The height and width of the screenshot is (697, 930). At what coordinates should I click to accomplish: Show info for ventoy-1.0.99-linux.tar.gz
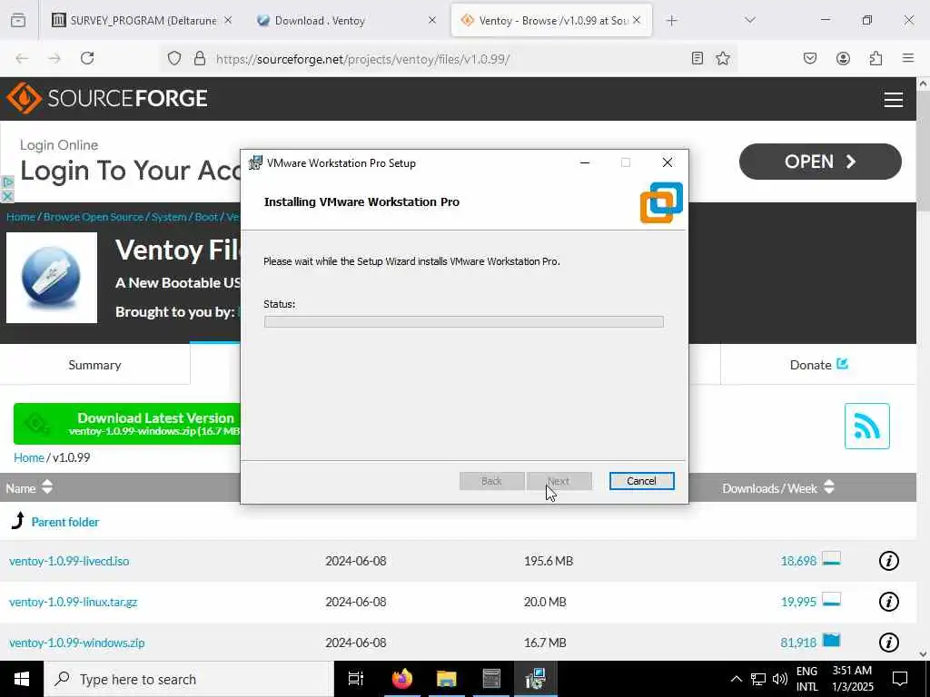tap(888, 602)
